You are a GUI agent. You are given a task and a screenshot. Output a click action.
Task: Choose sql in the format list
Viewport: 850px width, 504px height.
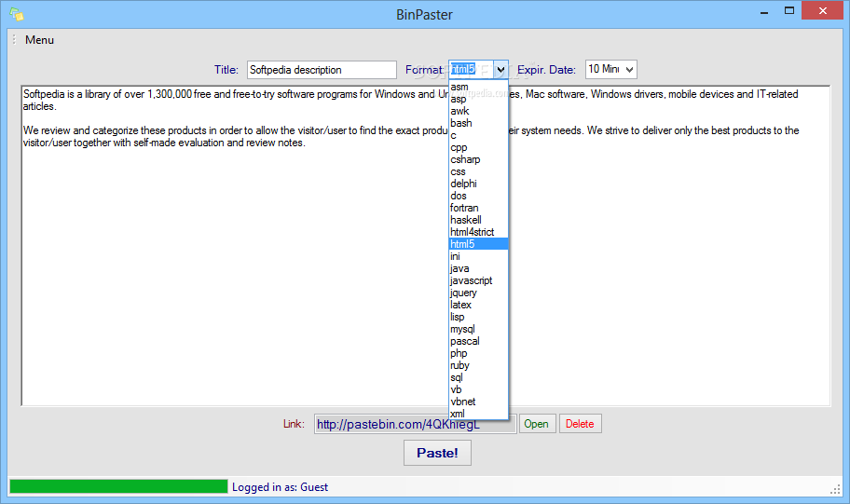[478, 377]
